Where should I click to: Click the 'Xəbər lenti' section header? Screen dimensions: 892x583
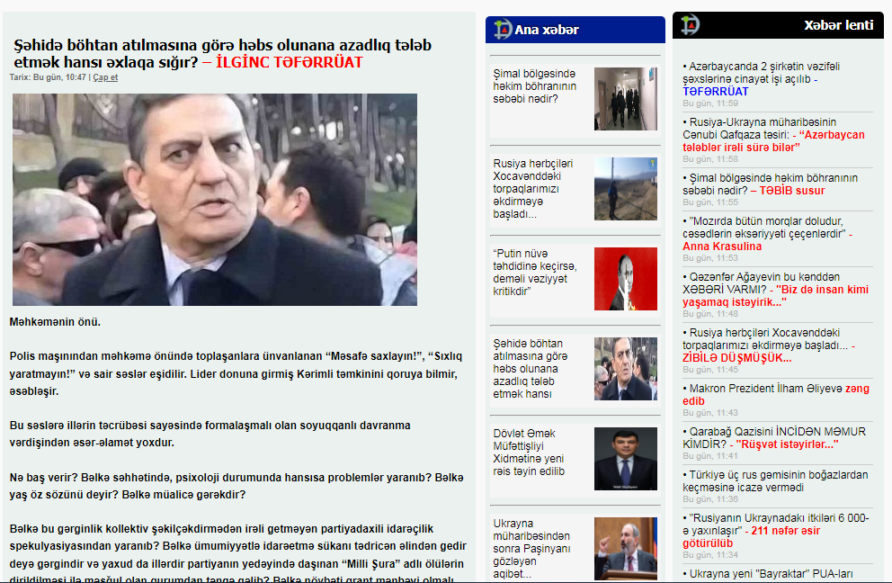(778, 25)
